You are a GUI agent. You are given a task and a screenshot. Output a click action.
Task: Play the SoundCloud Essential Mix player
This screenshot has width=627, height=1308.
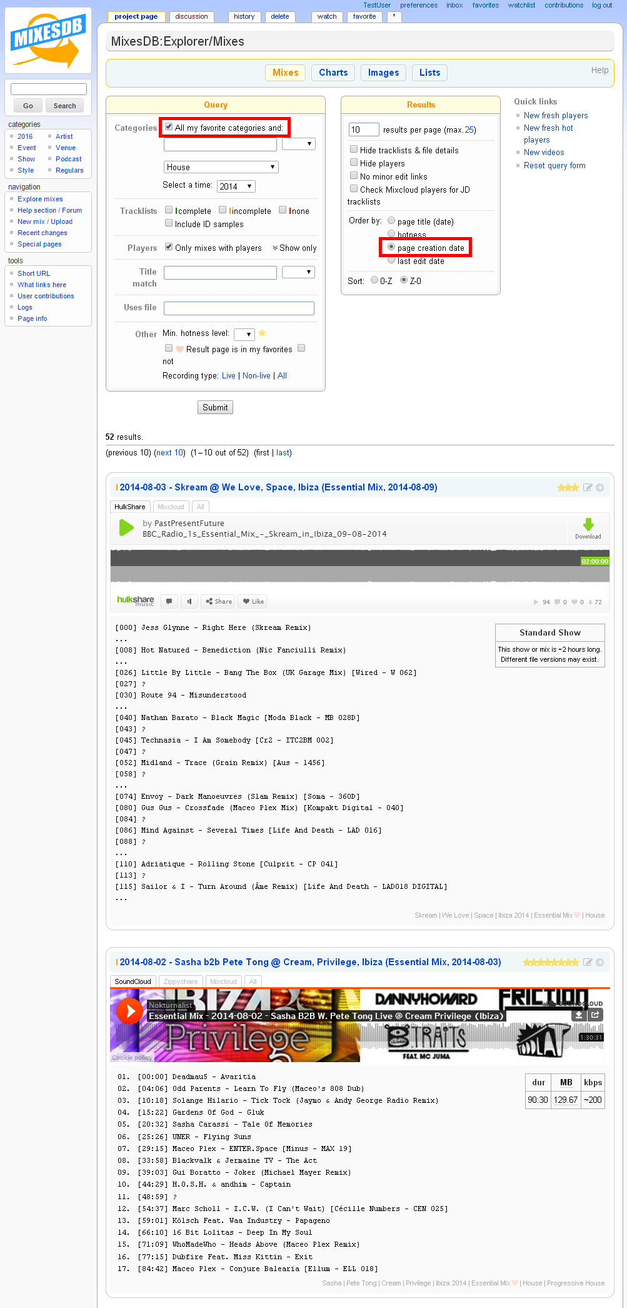click(130, 1010)
